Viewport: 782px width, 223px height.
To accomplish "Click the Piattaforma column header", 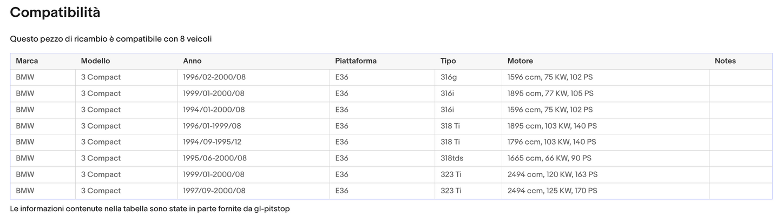I will coord(356,61).
